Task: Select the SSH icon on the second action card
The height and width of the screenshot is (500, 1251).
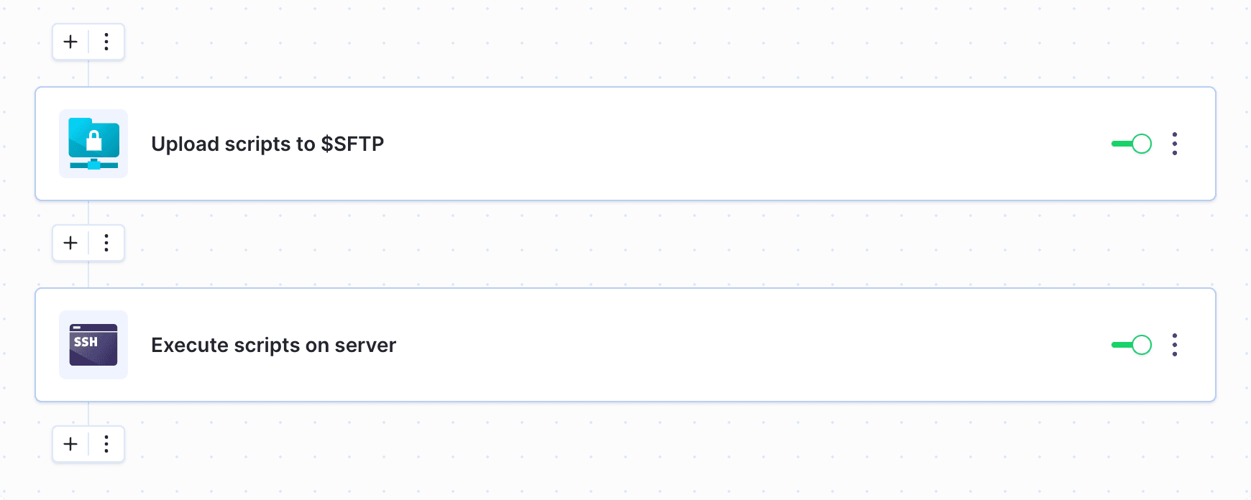Action: coord(93,345)
